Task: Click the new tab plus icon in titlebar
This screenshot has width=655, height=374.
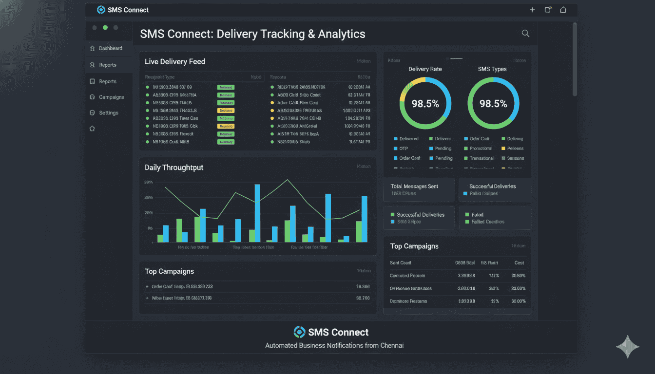Action: coord(532,9)
